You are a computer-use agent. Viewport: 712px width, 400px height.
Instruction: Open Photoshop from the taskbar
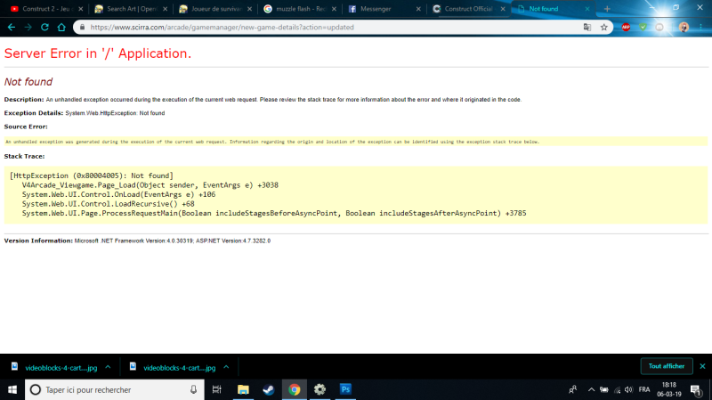pos(345,389)
